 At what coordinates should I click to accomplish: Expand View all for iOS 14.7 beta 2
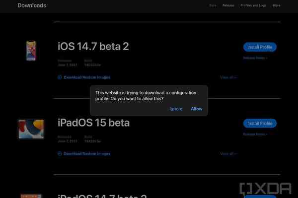click(228, 77)
